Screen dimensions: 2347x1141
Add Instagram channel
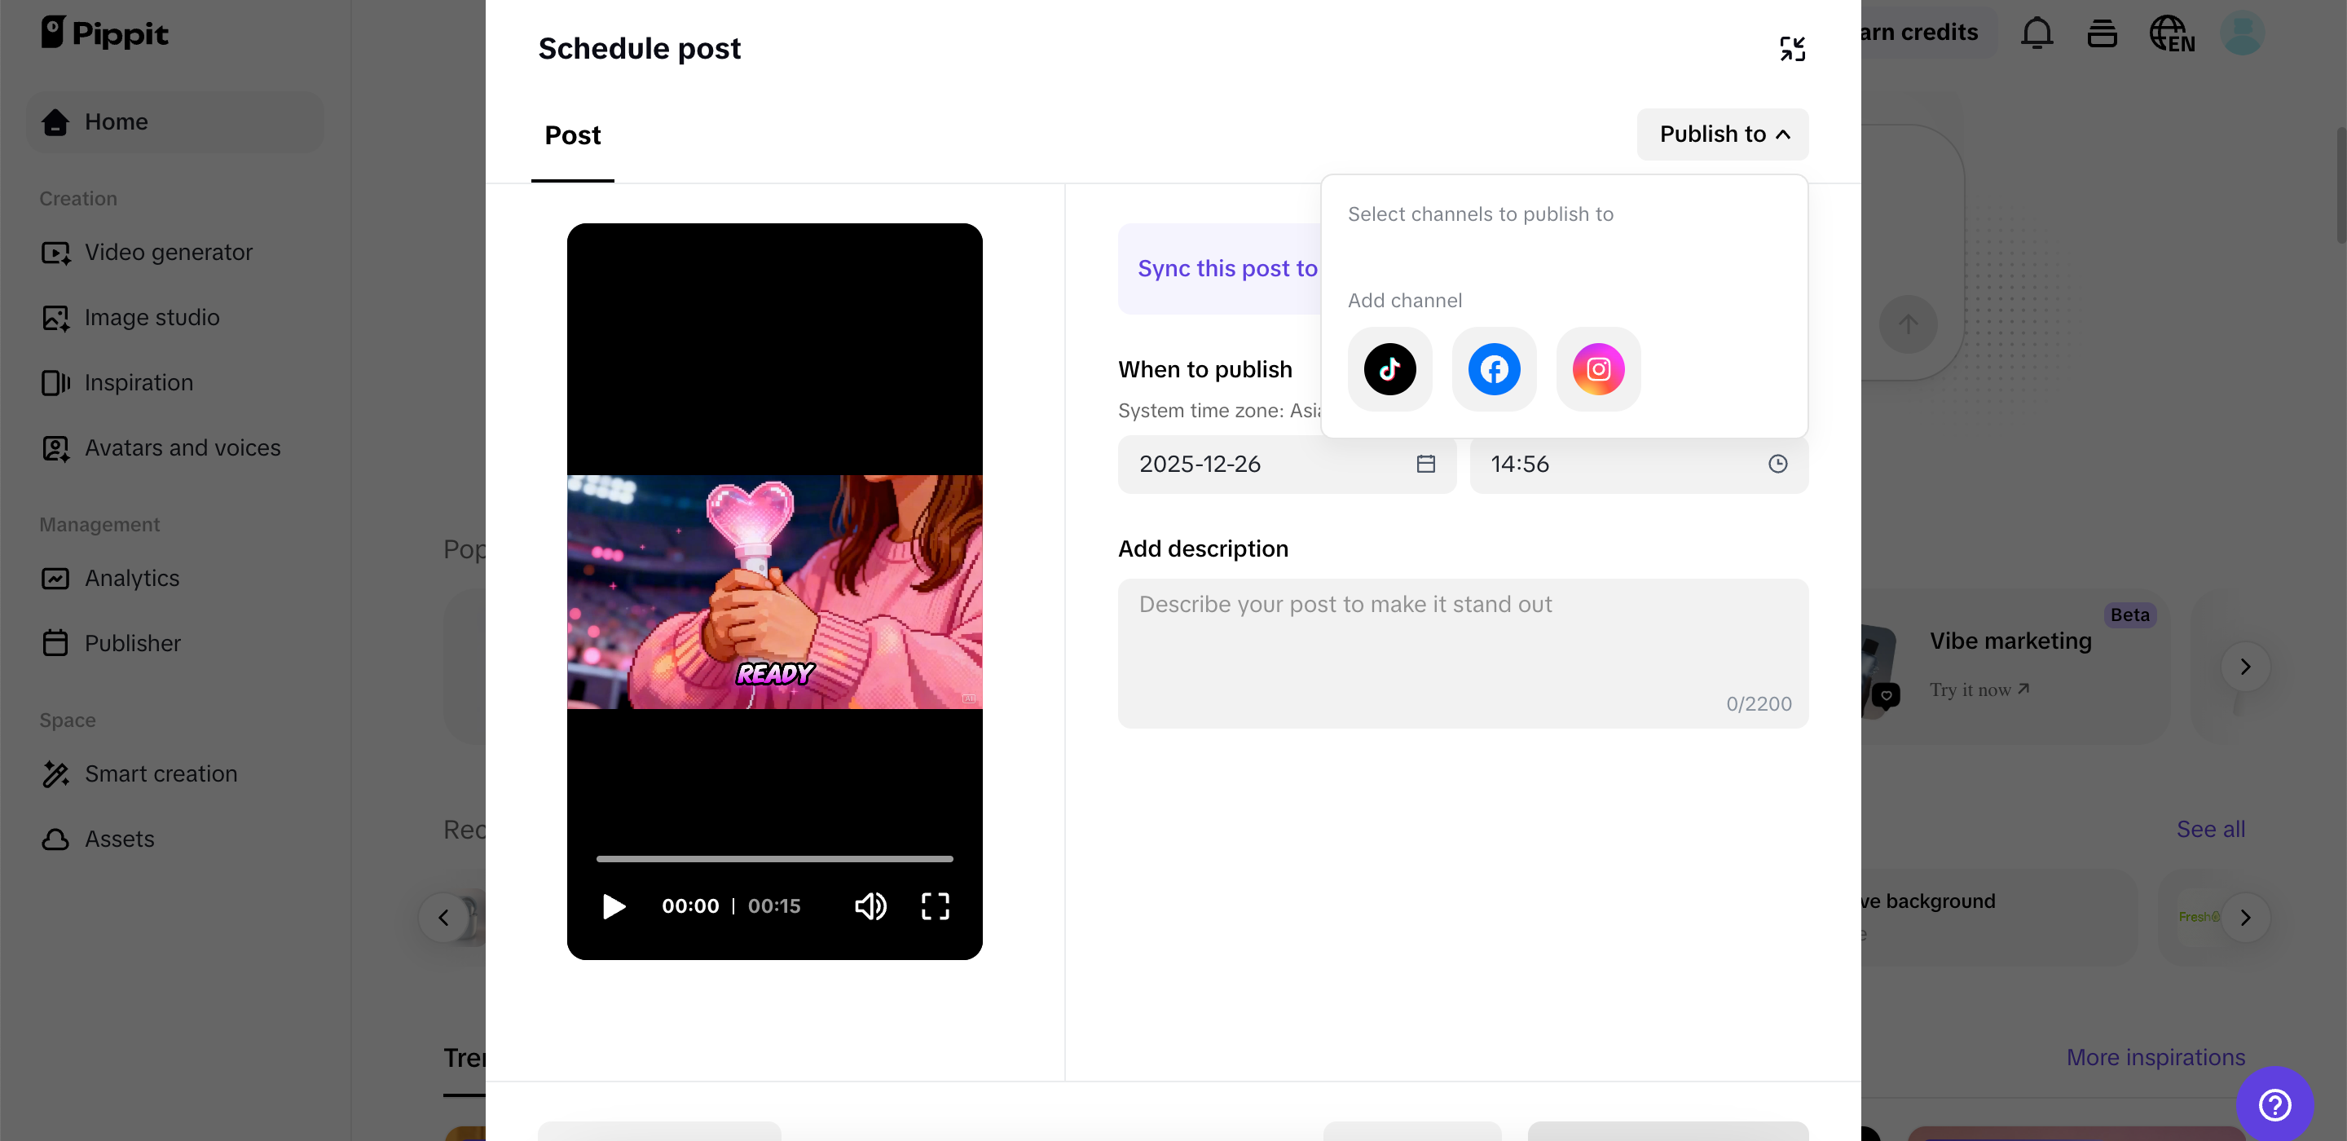coord(1598,369)
